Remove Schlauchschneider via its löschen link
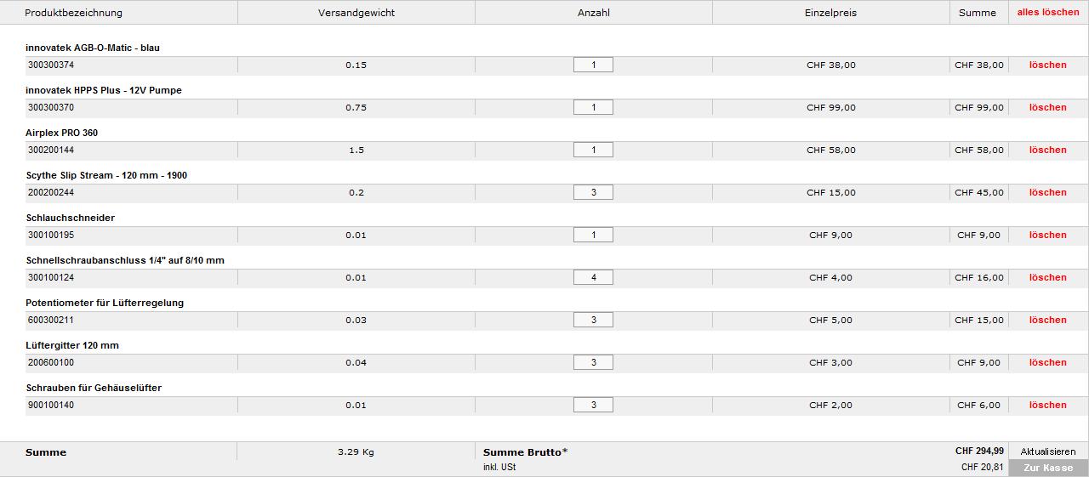Screen dimensions: 1089x477 (1047, 235)
